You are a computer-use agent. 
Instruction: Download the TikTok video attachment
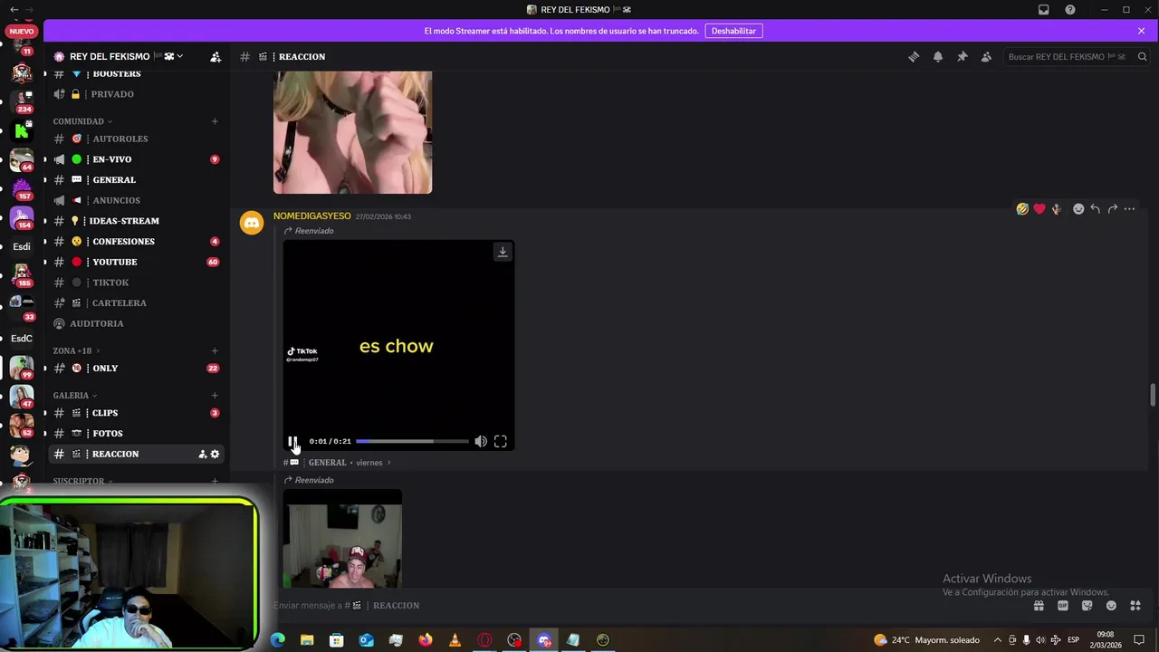[x=503, y=252]
